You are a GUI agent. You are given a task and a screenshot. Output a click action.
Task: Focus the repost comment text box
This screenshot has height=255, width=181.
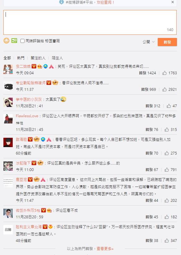click(x=90, y=22)
